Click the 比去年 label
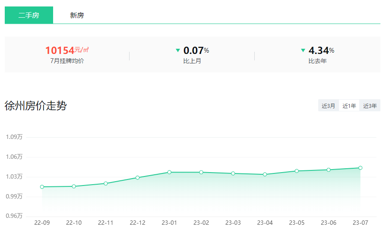 point(317,61)
